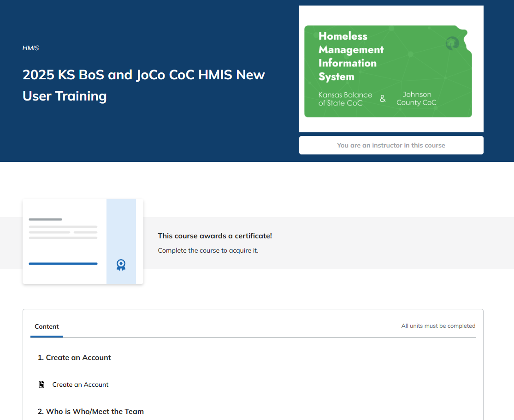Select the '1. Create an Account' section heading

point(74,357)
